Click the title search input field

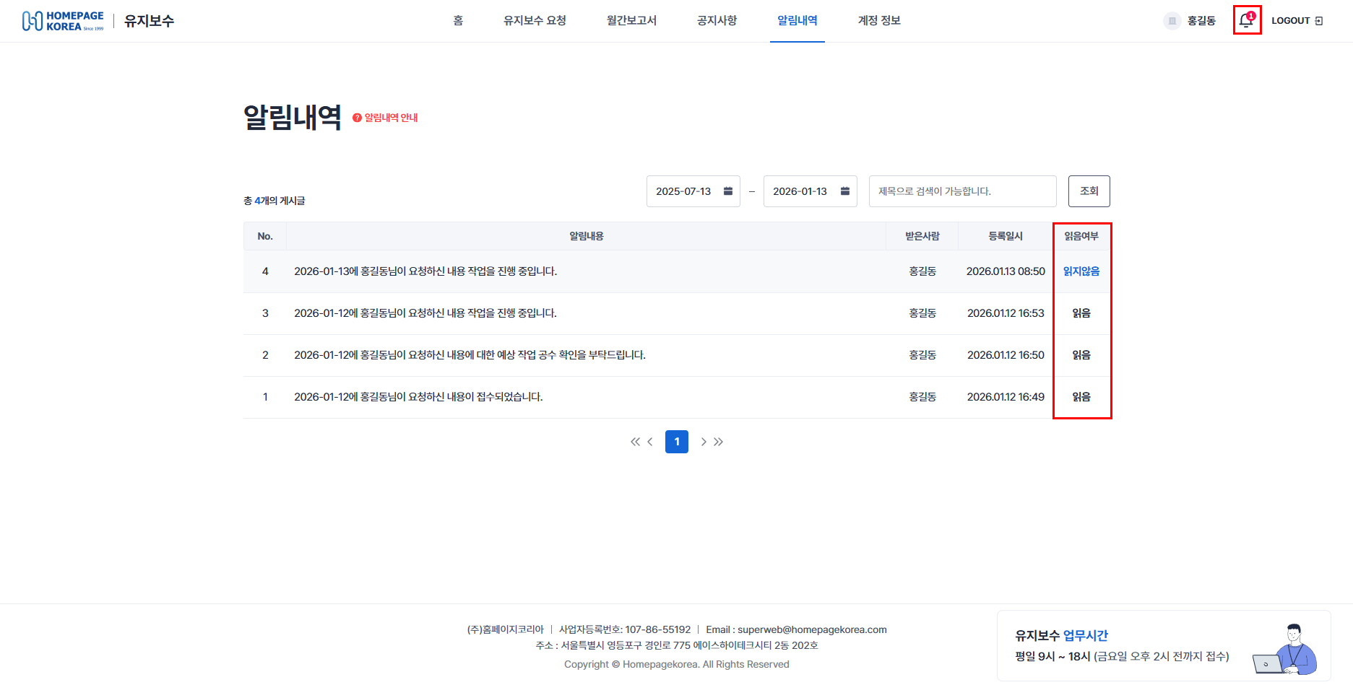962,191
